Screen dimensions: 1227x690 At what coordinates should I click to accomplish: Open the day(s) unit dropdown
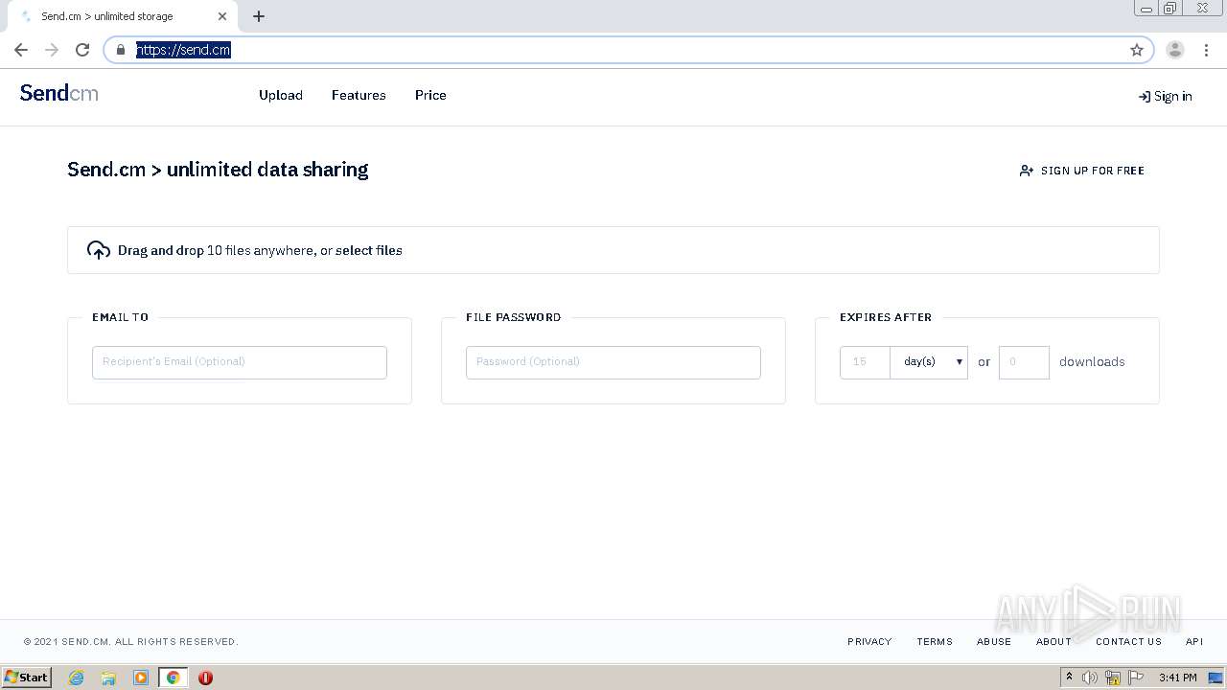coord(929,362)
